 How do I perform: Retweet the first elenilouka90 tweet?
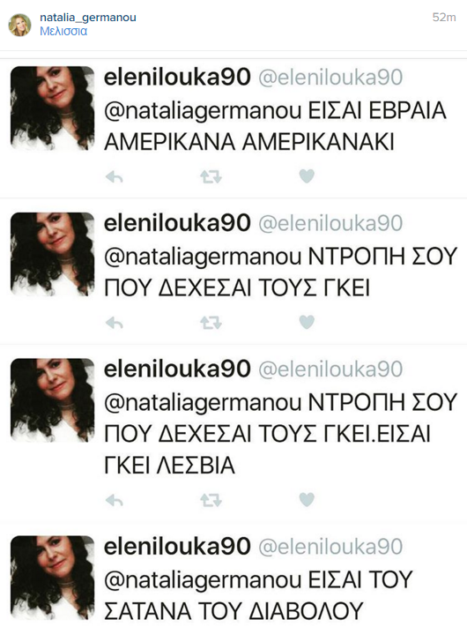(211, 176)
